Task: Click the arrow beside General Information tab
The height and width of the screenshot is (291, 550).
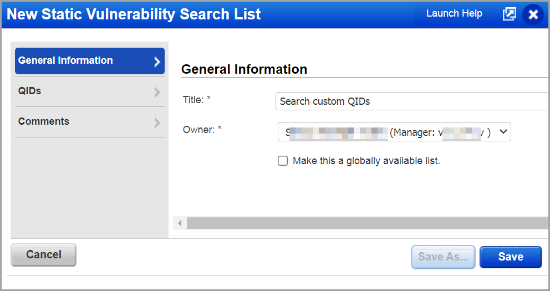Action: [157, 62]
